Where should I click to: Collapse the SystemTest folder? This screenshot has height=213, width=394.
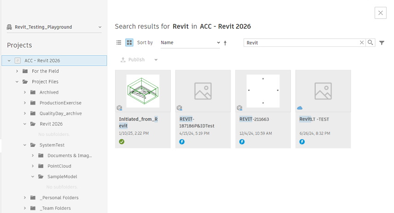(25, 145)
